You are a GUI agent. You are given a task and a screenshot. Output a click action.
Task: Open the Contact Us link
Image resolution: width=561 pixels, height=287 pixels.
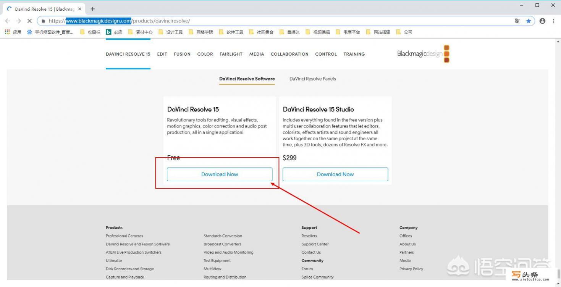pyautogui.click(x=311, y=252)
